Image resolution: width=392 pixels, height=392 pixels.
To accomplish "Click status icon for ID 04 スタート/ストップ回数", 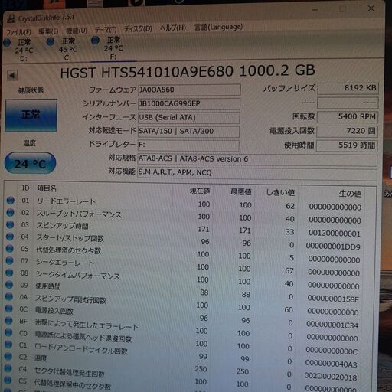I will (10, 237).
